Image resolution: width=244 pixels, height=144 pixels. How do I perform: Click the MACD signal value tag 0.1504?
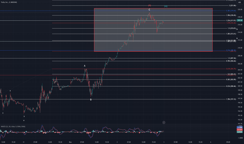point(240,130)
